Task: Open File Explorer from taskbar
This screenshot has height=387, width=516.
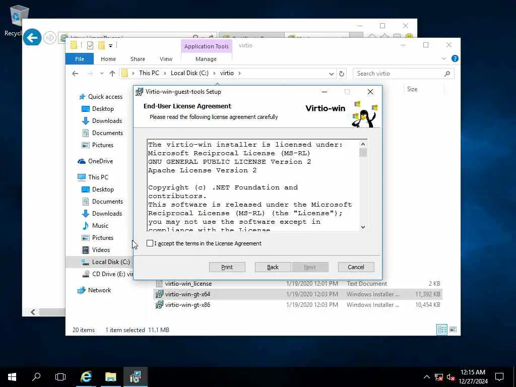Action: click(110, 377)
